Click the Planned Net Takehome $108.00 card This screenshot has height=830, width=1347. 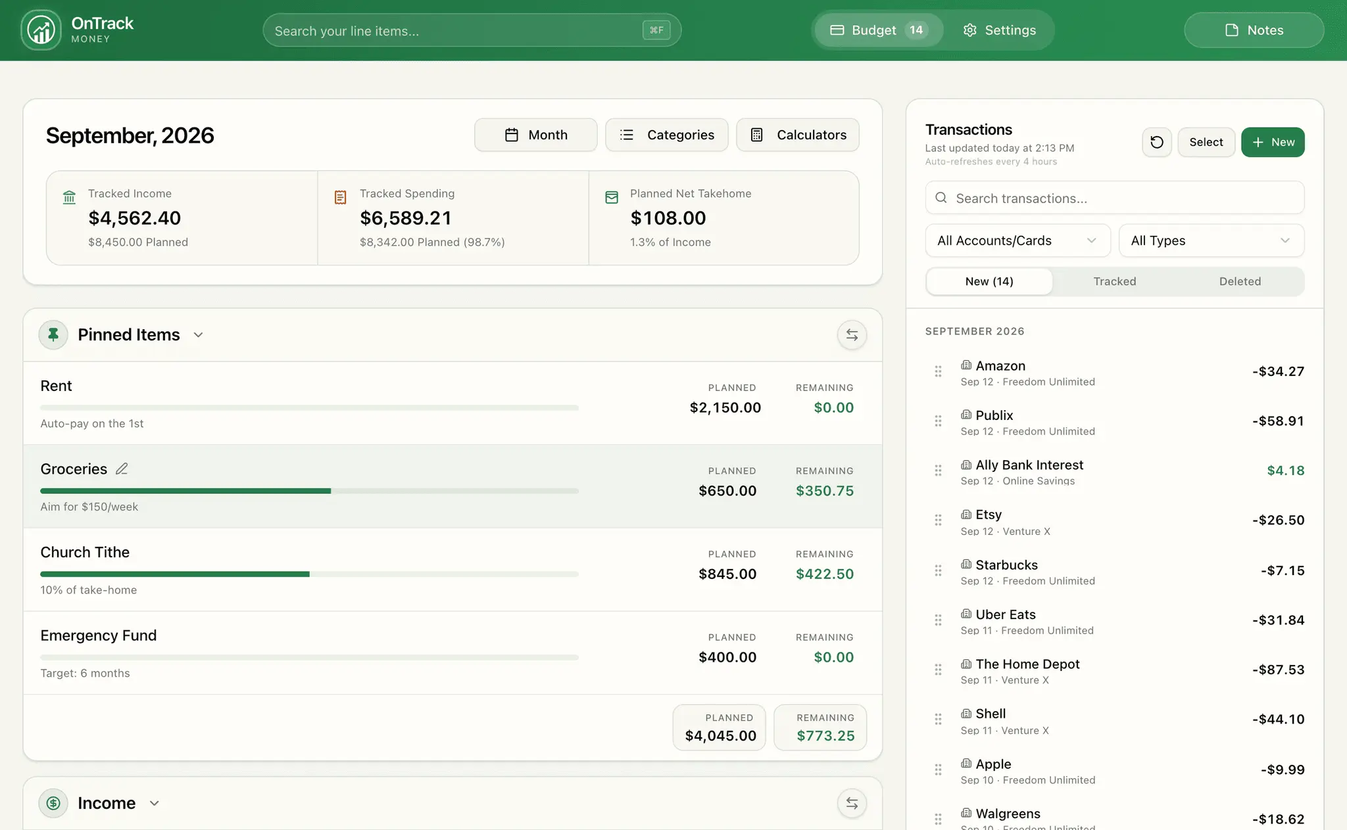723,218
